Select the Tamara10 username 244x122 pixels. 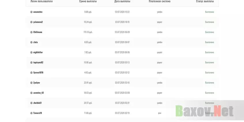pyautogui.click(x=37, y=113)
